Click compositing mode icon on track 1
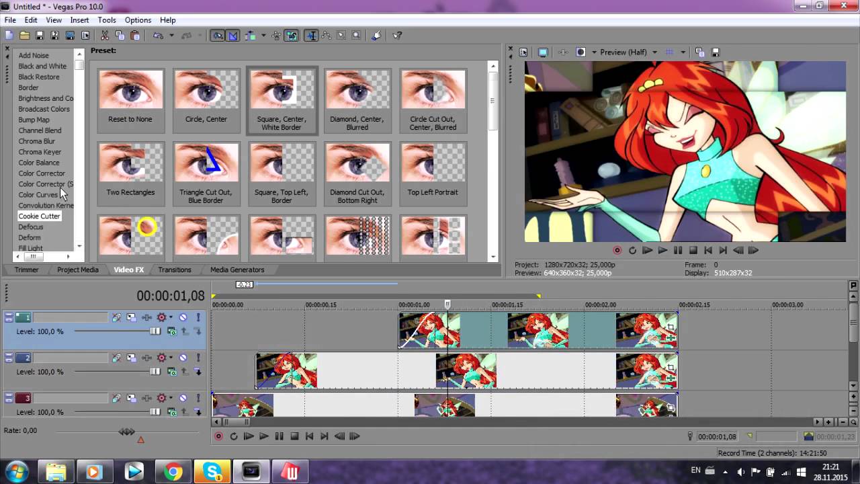The height and width of the screenshot is (484, 860). pyautogui.click(x=172, y=331)
